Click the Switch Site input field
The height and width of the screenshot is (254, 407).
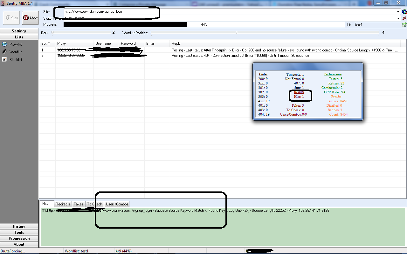coord(230,18)
